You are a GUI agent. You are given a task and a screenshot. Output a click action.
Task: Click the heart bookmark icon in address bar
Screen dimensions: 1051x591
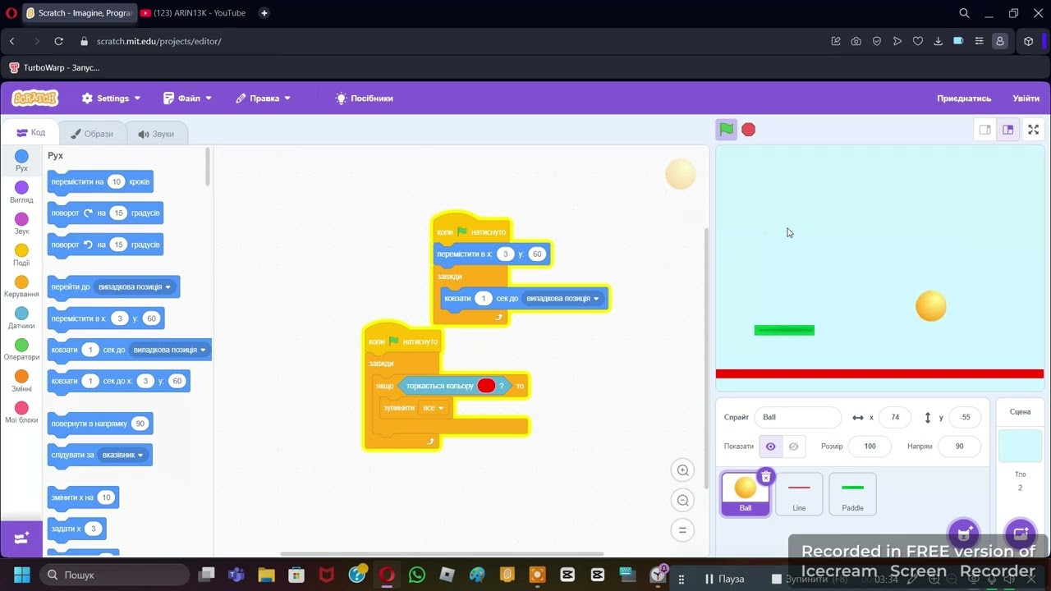click(918, 41)
